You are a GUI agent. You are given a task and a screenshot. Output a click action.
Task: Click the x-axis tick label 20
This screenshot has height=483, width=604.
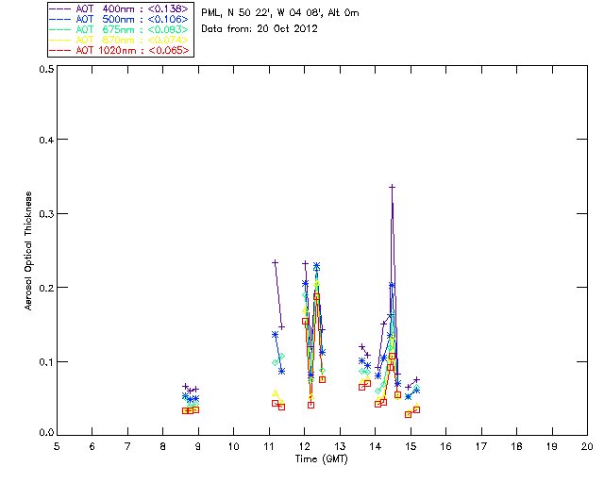(587, 446)
